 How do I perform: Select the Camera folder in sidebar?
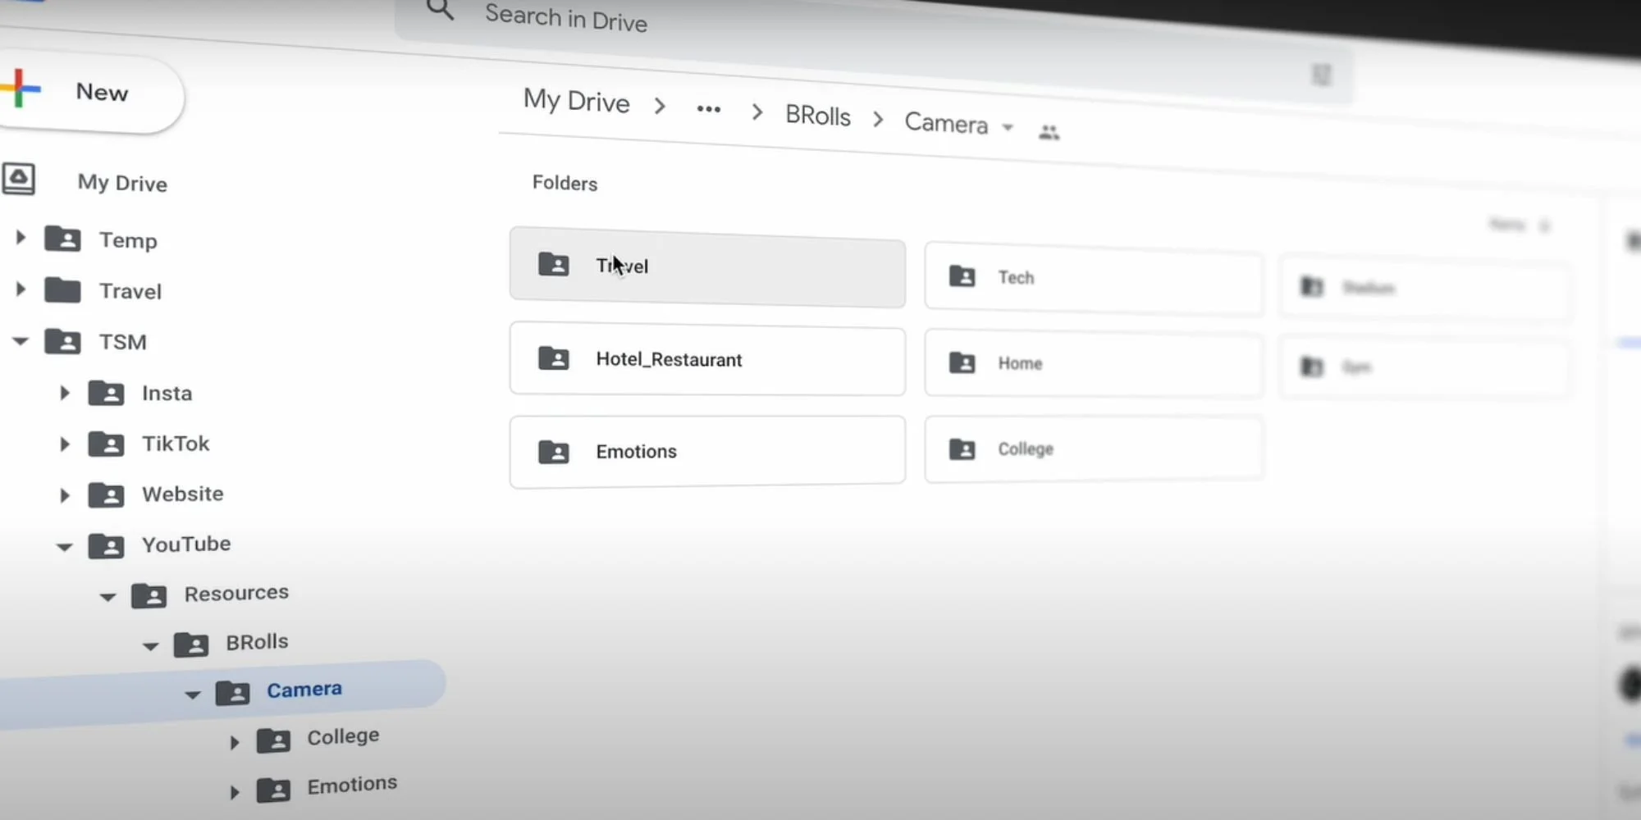(304, 690)
